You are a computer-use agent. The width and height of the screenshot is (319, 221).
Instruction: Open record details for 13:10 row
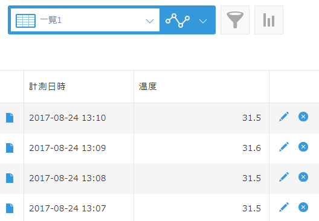coord(10,118)
